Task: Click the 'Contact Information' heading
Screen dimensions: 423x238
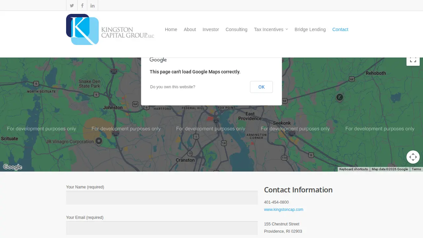Action: coord(298,190)
